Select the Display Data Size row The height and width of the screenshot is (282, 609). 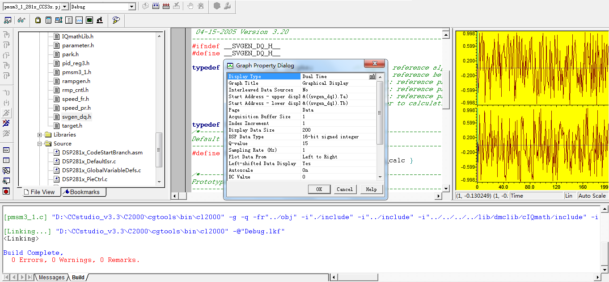point(302,130)
